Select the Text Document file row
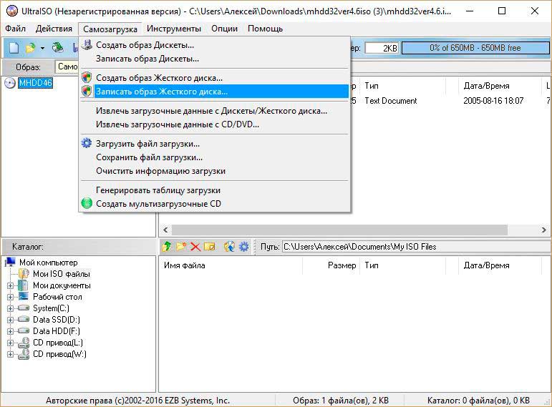Screen dimensions: 552x407 click(x=390, y=101)
